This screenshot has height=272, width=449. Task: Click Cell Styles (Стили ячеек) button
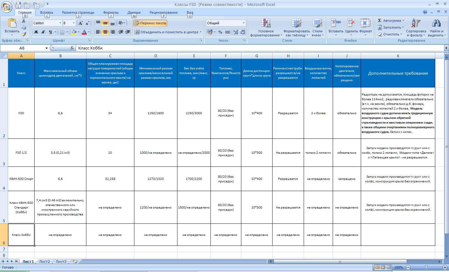(x=317, y=28)
